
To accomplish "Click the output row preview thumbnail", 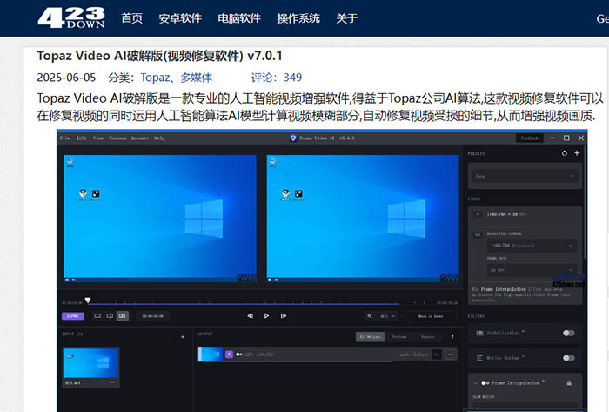I will 211,355.
